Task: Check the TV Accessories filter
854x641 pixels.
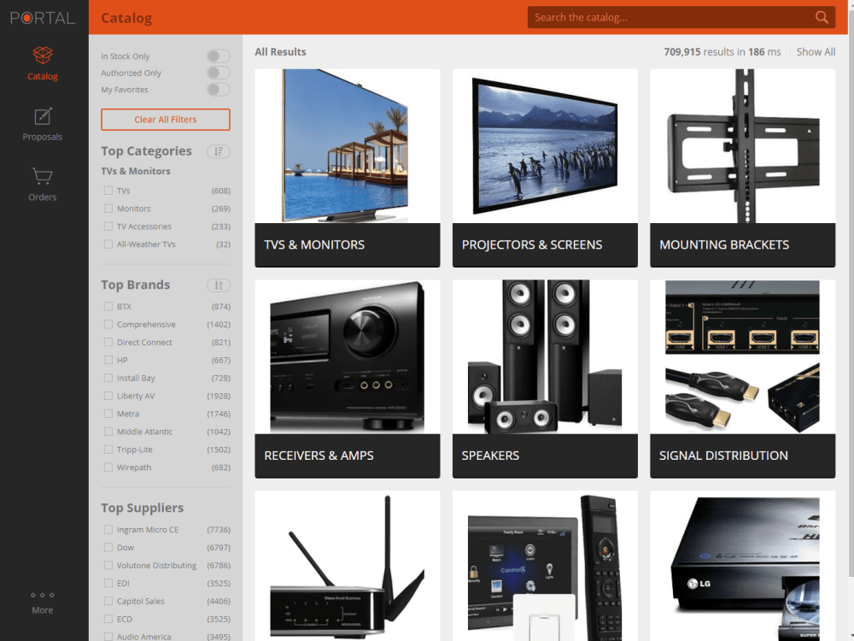Action: (x=108, y=226)
